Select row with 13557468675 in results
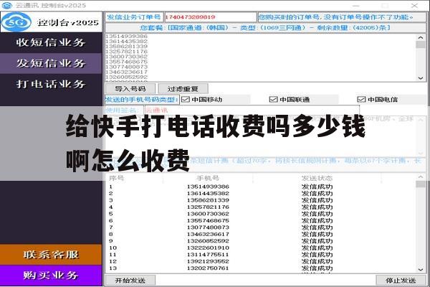430x287 pixels. coord(261,221)
